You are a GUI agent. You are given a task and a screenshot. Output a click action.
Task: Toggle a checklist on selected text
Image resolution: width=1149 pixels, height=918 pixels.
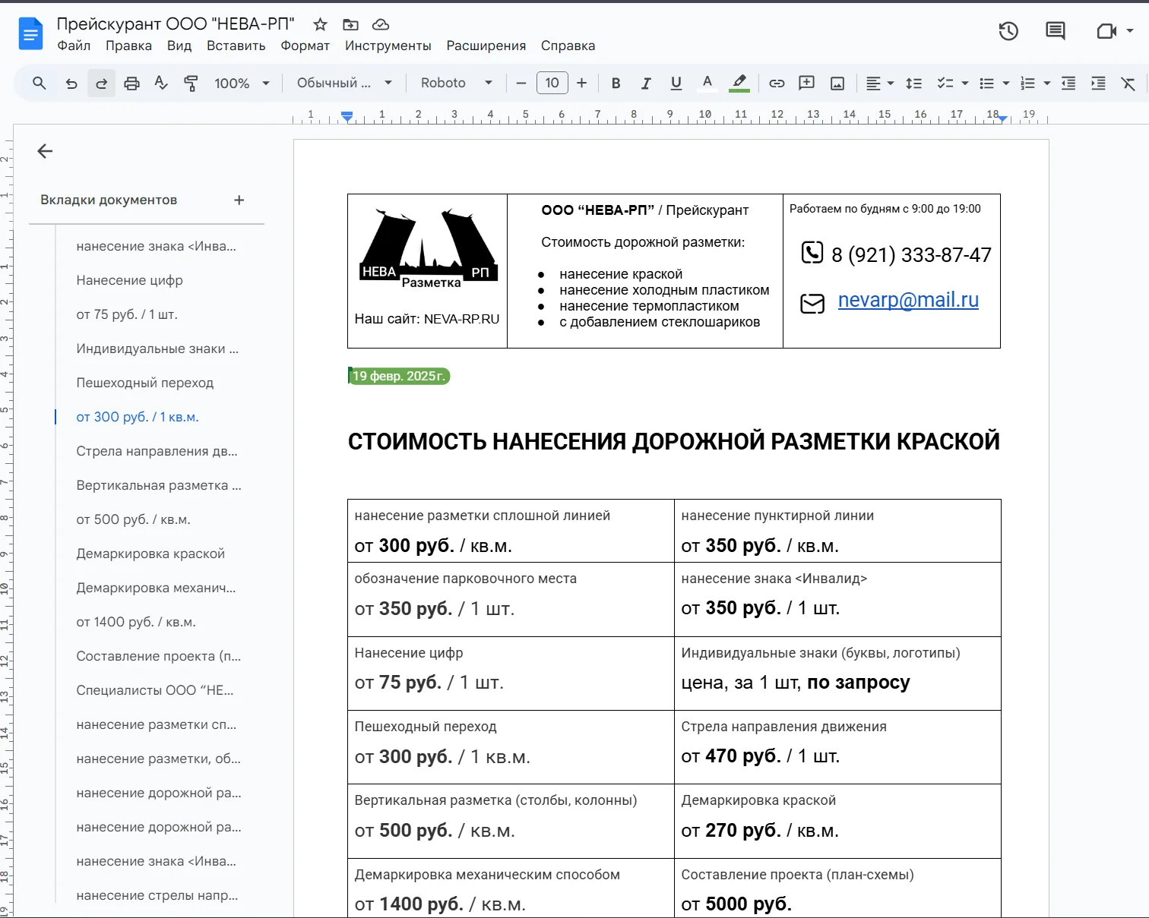(945, 83)
